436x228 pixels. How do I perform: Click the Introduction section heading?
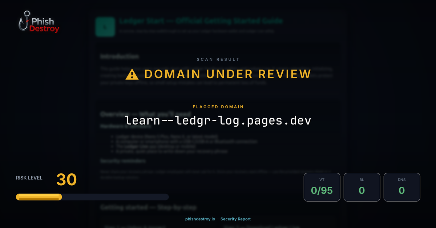click(120, 56)
